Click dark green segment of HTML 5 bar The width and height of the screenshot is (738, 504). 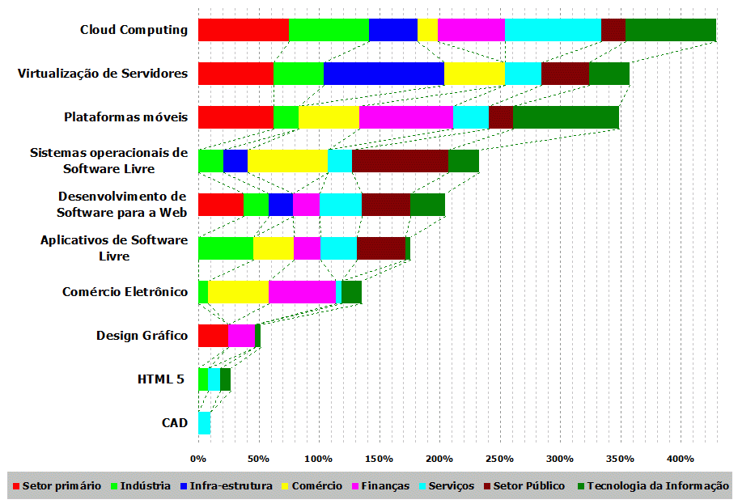tap(226, 379)
